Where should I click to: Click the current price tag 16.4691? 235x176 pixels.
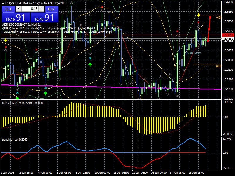[x=228, y=39]
